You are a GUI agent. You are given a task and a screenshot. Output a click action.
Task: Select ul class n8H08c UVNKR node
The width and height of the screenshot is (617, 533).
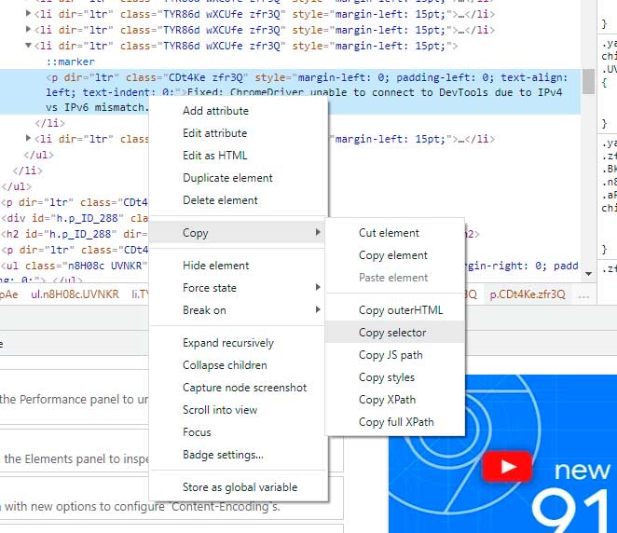tap(74, 266)
